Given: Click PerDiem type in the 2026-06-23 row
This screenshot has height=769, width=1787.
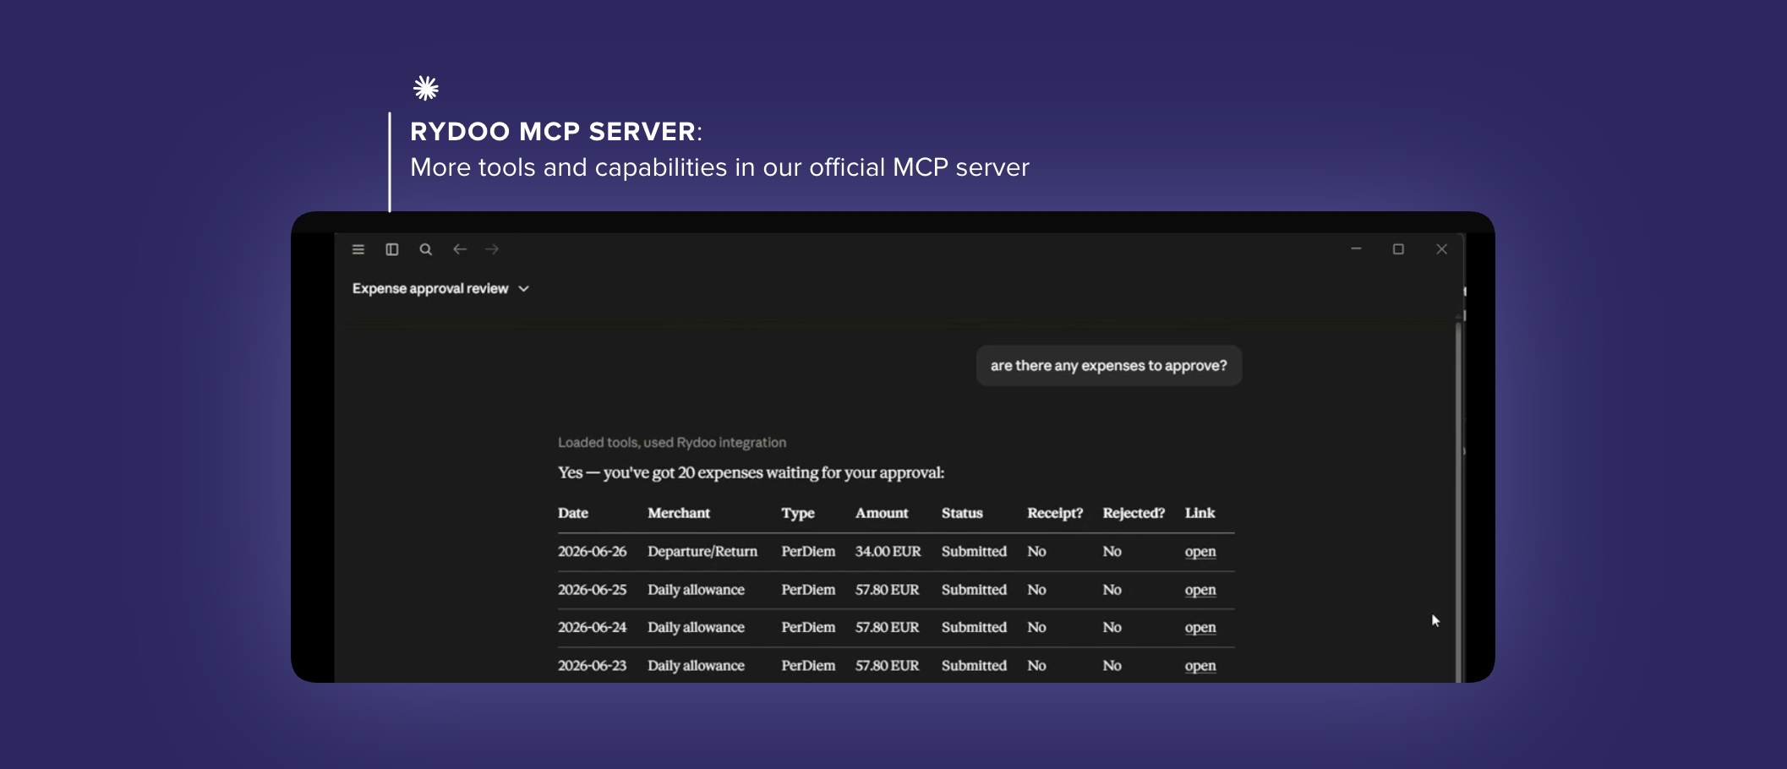Looking at the screenshot, I should tap(808, 666).
